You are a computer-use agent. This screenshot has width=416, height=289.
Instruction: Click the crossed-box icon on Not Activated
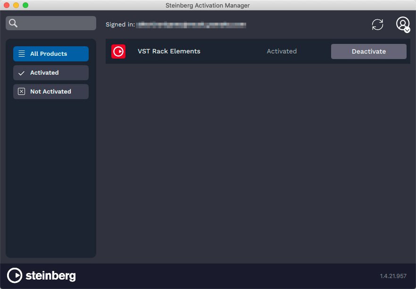click(21, 91)
